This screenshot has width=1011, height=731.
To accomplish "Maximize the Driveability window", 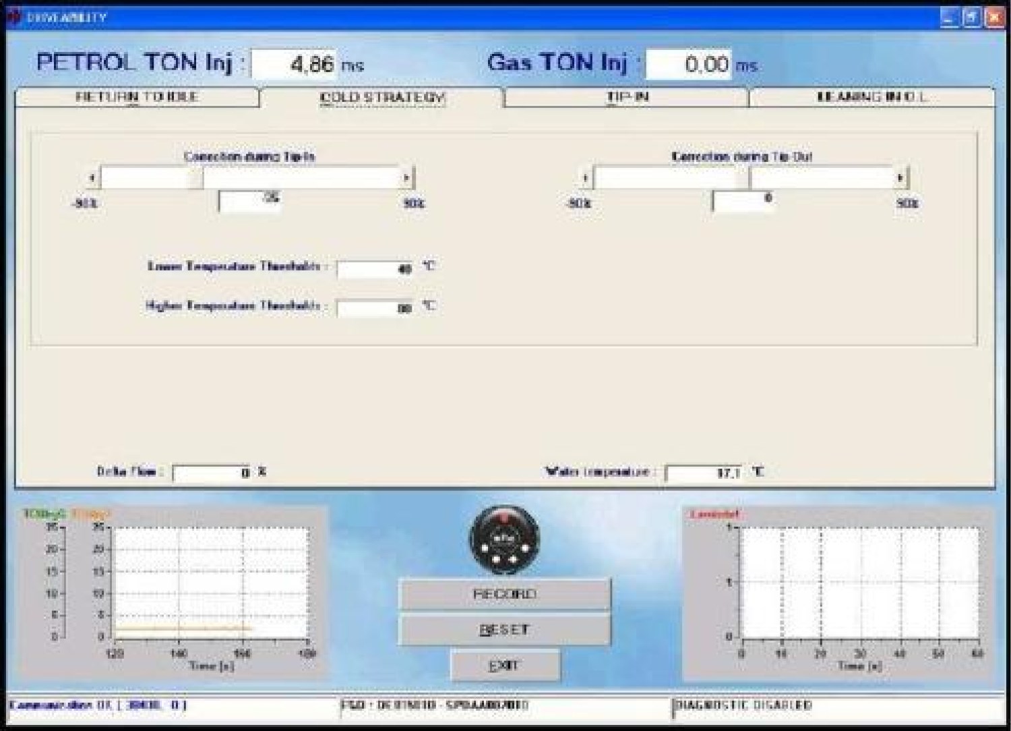I will (x=971, y=18).
